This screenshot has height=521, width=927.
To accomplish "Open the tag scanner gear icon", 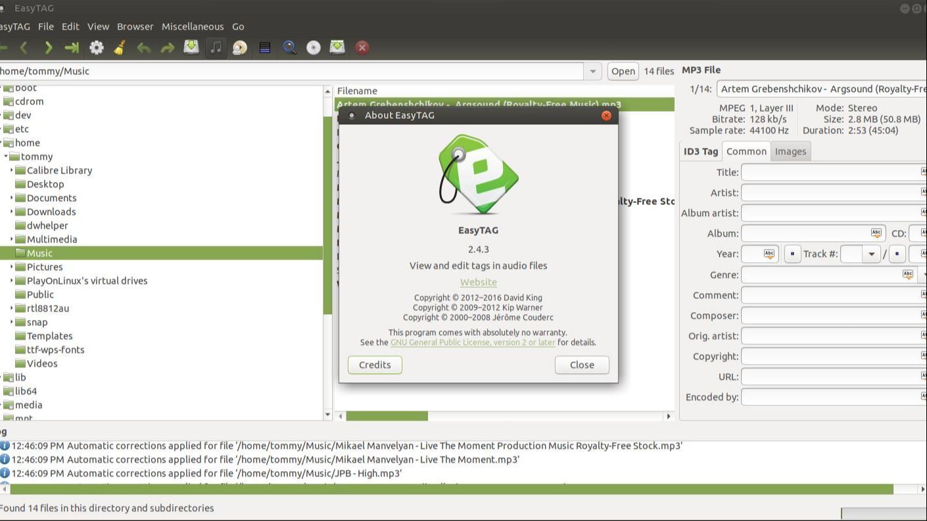I will (x=97, y=47).
